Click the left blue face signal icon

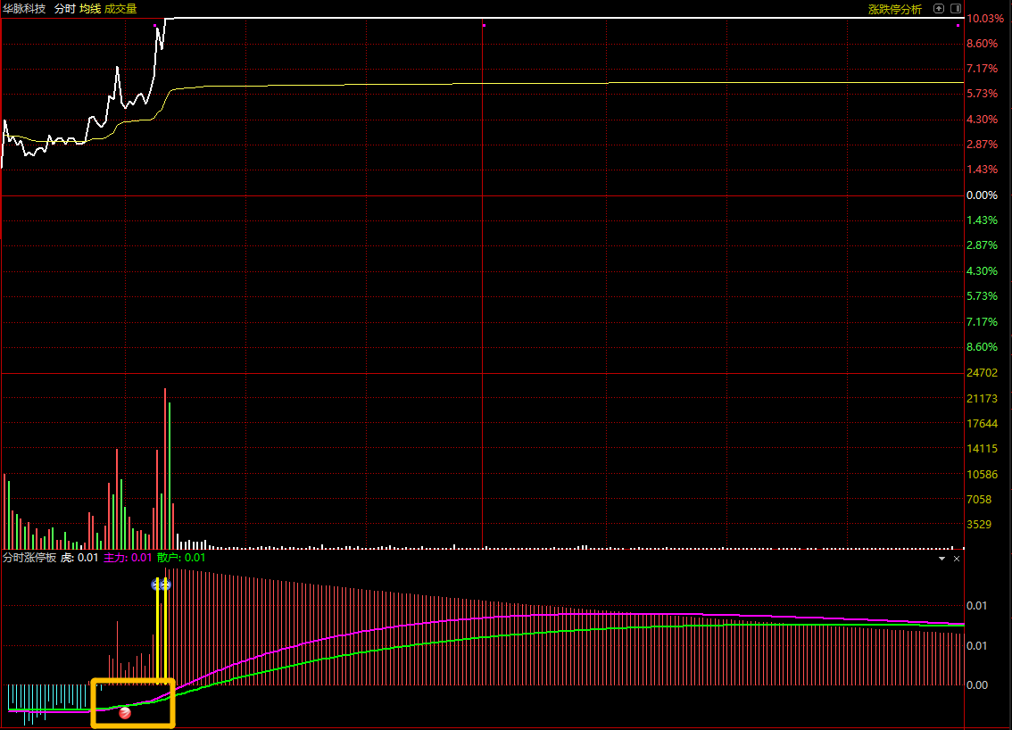click(x=156, y=585)
